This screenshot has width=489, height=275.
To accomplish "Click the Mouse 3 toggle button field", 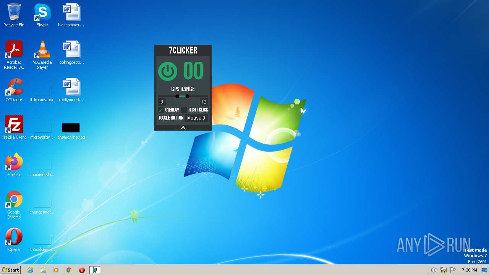I will 196,118.
